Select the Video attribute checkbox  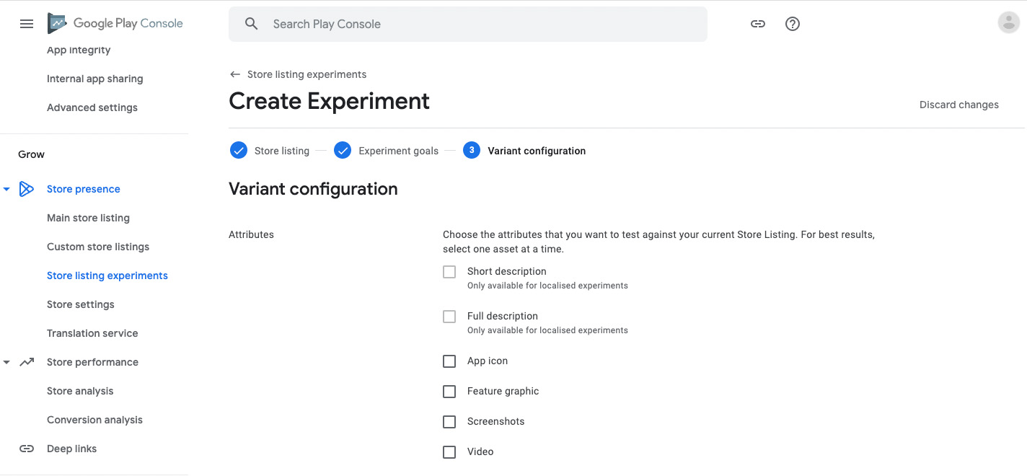tap(449, 452)
